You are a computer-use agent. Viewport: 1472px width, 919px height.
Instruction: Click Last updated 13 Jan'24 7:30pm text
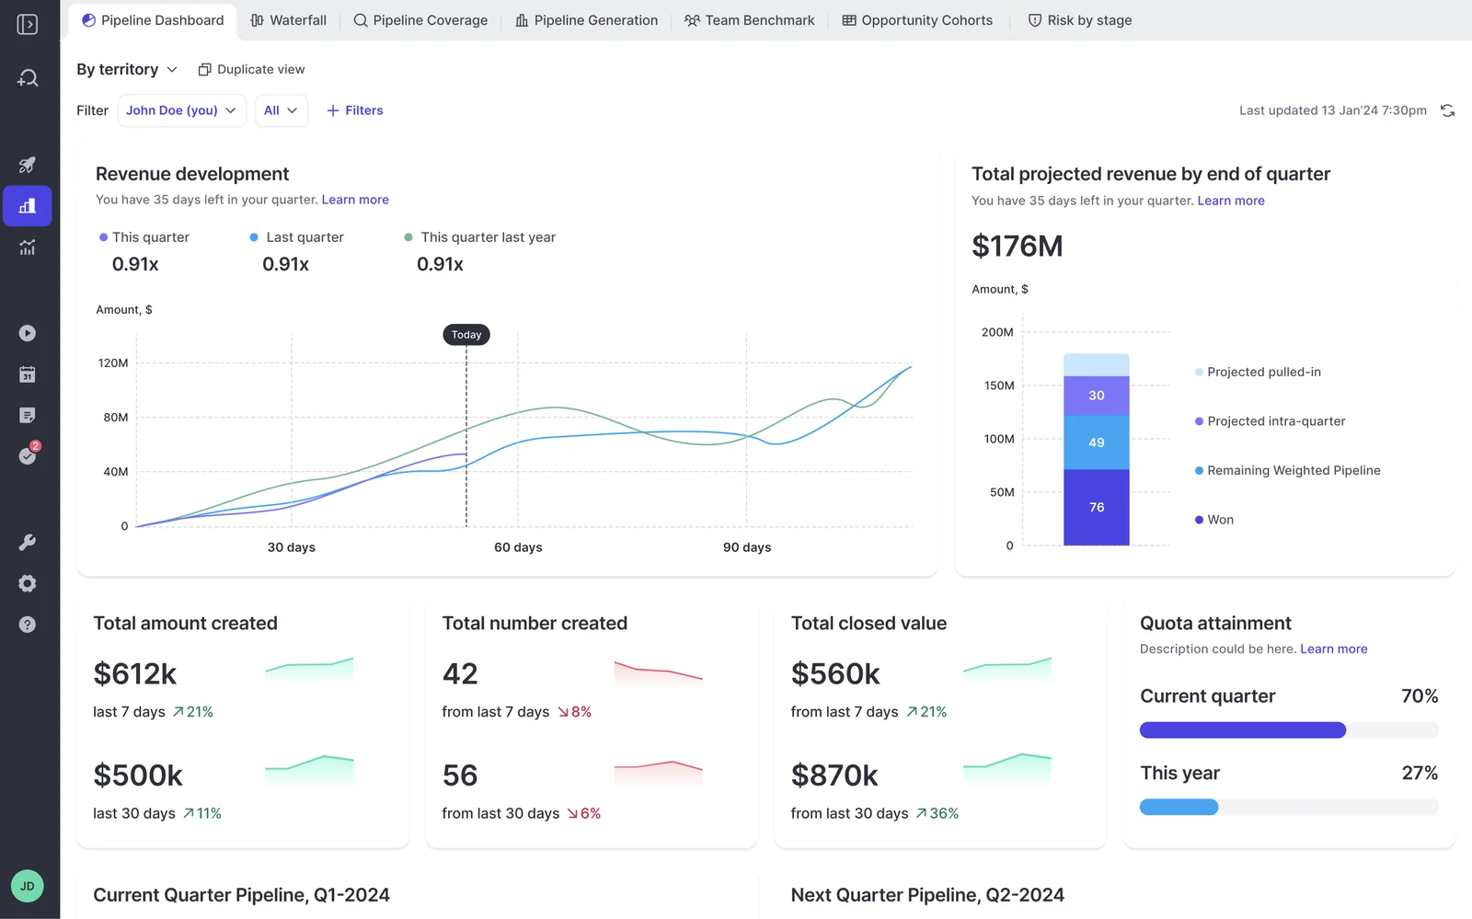1333,110
